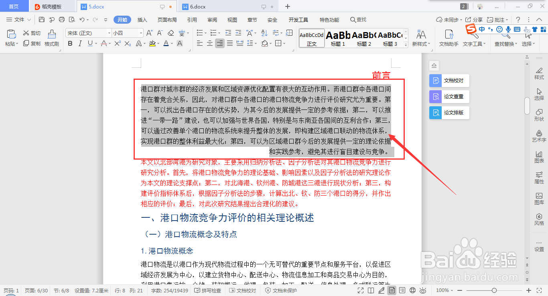Start 论文查重 from the side panel

450,96
